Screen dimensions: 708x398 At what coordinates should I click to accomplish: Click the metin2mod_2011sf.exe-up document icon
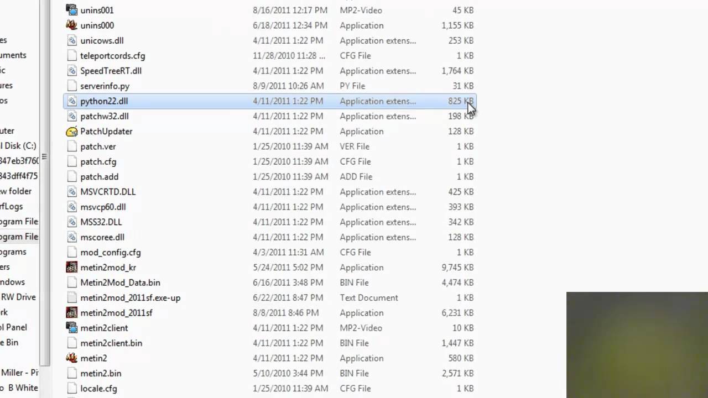point(71,297)
